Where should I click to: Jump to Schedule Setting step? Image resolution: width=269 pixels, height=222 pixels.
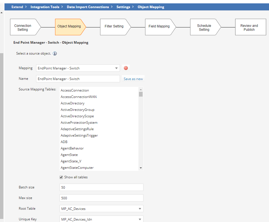click(204, 27)
